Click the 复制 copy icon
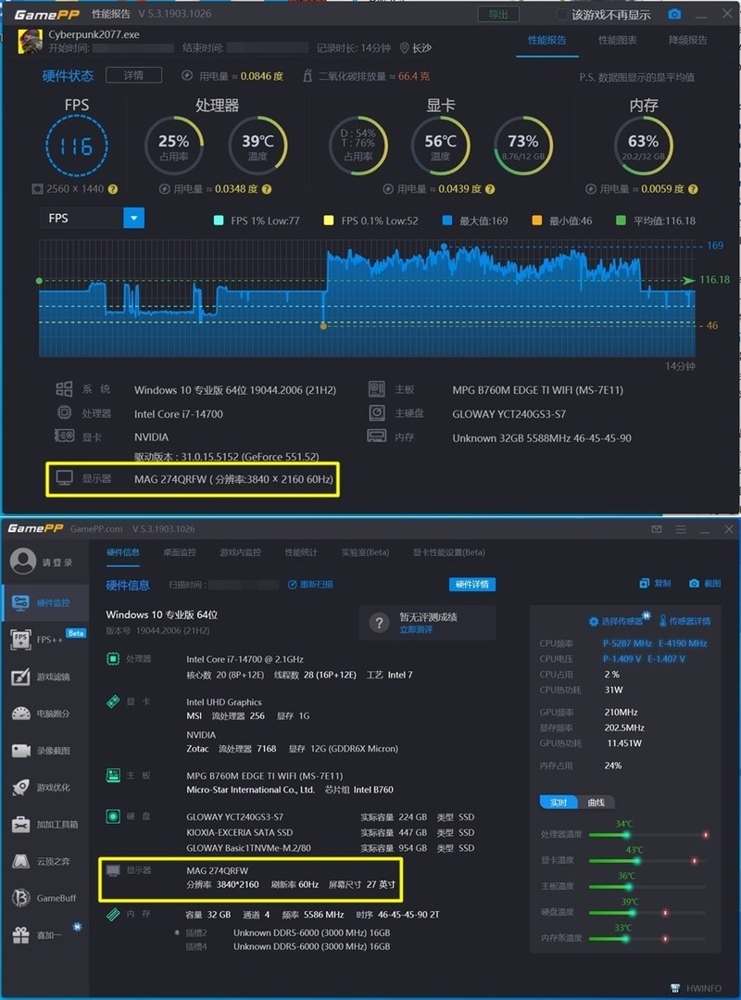Screen dimensions: 741x1000 tap(644, 584)
